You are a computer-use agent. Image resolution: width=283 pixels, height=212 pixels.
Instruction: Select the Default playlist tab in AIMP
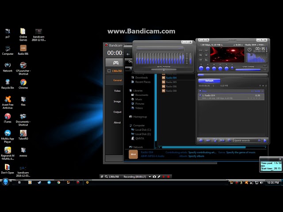click(x=209, y=80)
